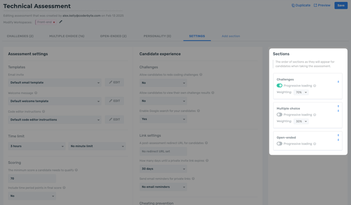Click Multiple choice progressive loading help icon

pyautogui.click(x=315, y=115)
